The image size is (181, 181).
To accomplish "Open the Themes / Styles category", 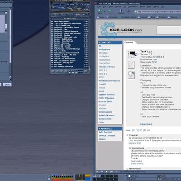I will (x=107, y=67).
